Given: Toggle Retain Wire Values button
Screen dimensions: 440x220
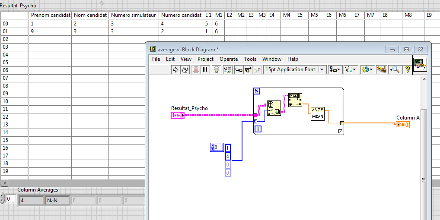Looking at the screenshot, I should click(228, 69).
